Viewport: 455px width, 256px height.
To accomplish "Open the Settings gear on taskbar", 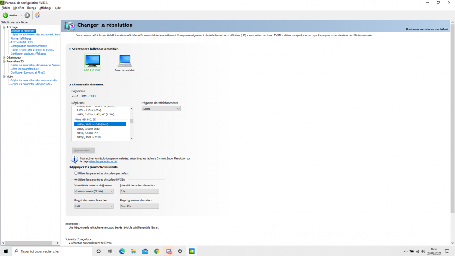I will click(180, 251).
